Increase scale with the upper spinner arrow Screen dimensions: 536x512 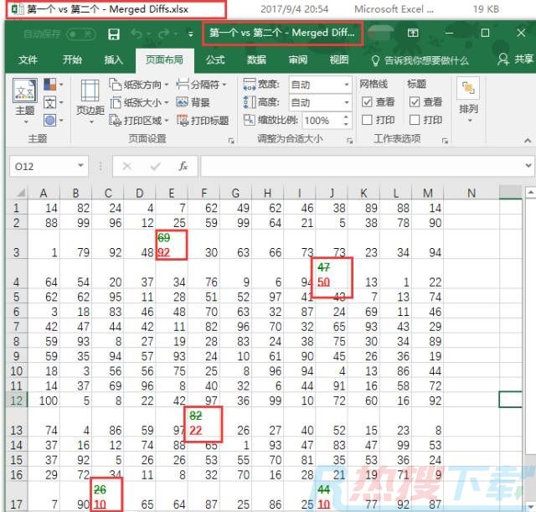pos(346,116)
